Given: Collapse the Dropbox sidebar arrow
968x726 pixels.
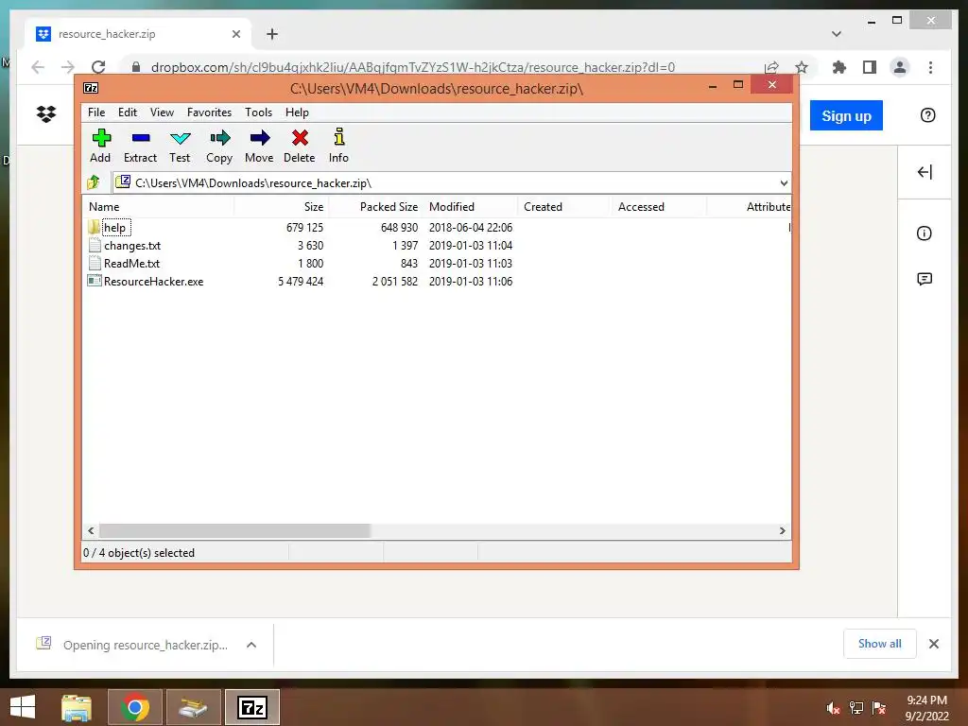Looking at the screenshot, I should coord(925,172).
